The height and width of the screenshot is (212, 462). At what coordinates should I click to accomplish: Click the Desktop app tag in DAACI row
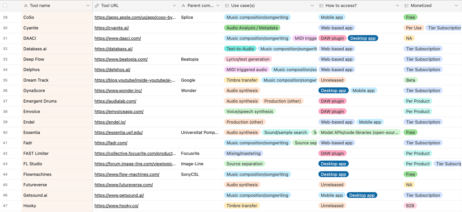coord(363,38)
